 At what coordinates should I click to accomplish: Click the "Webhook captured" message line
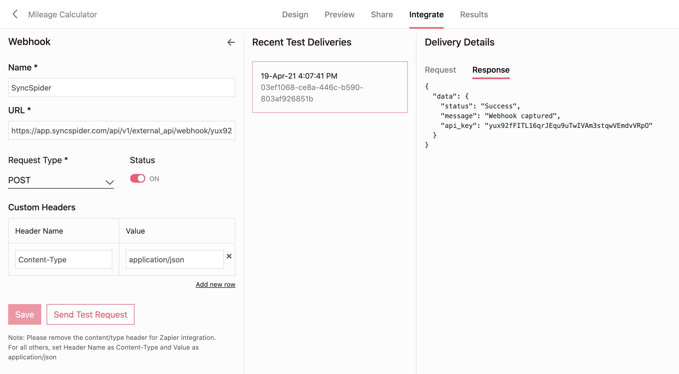(501, 116)
